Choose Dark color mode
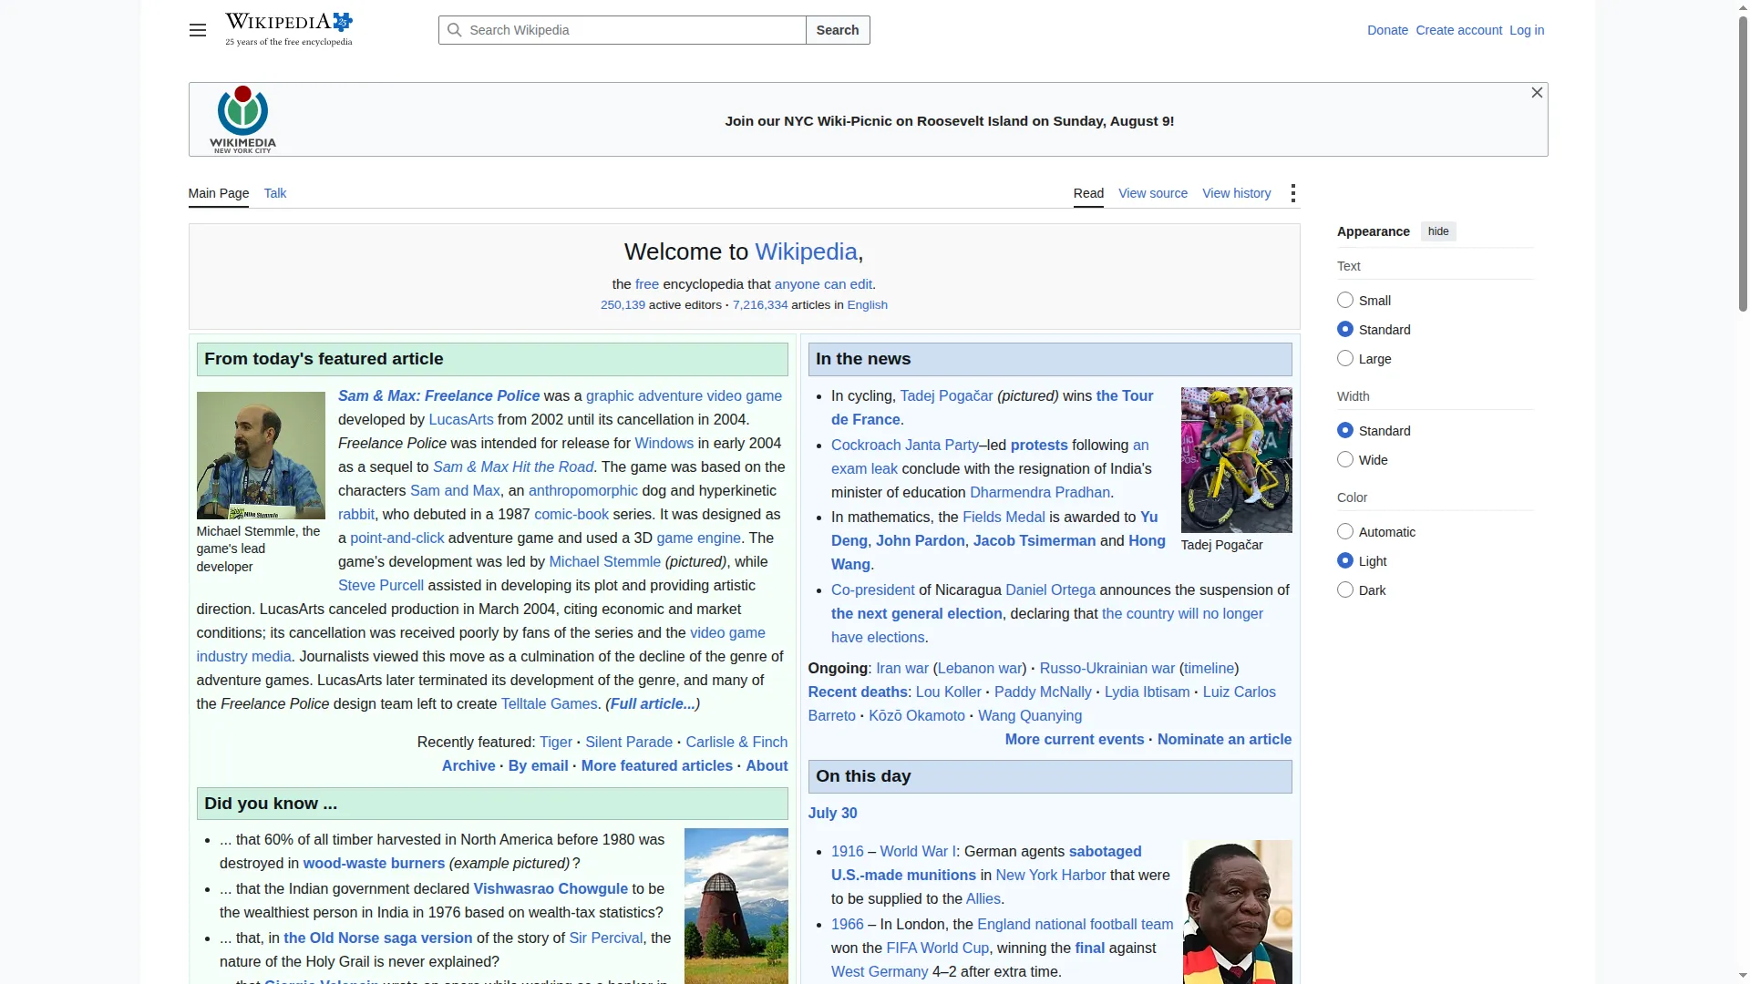The width and height of the screenshot is (1750, 984). [1345, 589]
